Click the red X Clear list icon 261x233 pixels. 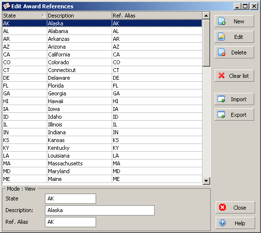(221, 75)
